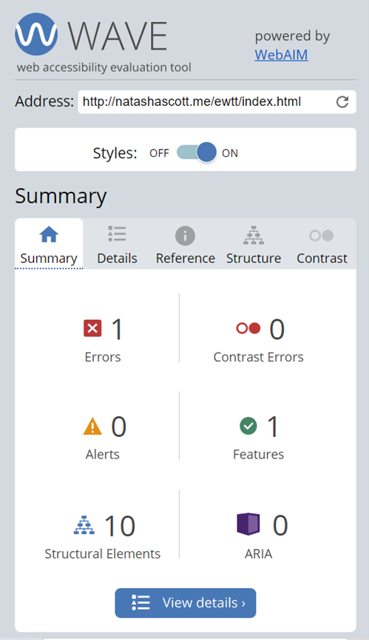
Task: Click the ON label beside Styles
Action: (x=230, y=153)
